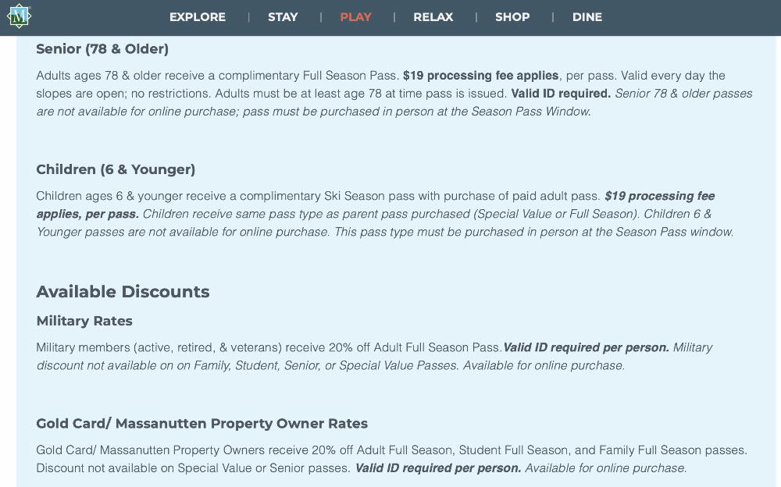
Task: Click "Available for online purchase." in the Gold Card paragraph
Action: click(x=605, y=468)
